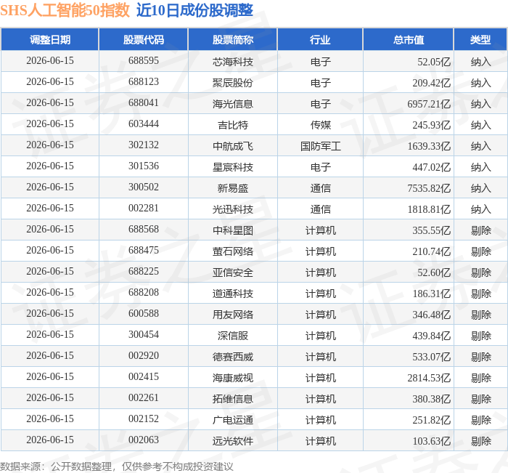Image resolution: width=508 pixels, height=473 pixels.
Task: Click the 股票代码 column header
Action: [143, 39]
